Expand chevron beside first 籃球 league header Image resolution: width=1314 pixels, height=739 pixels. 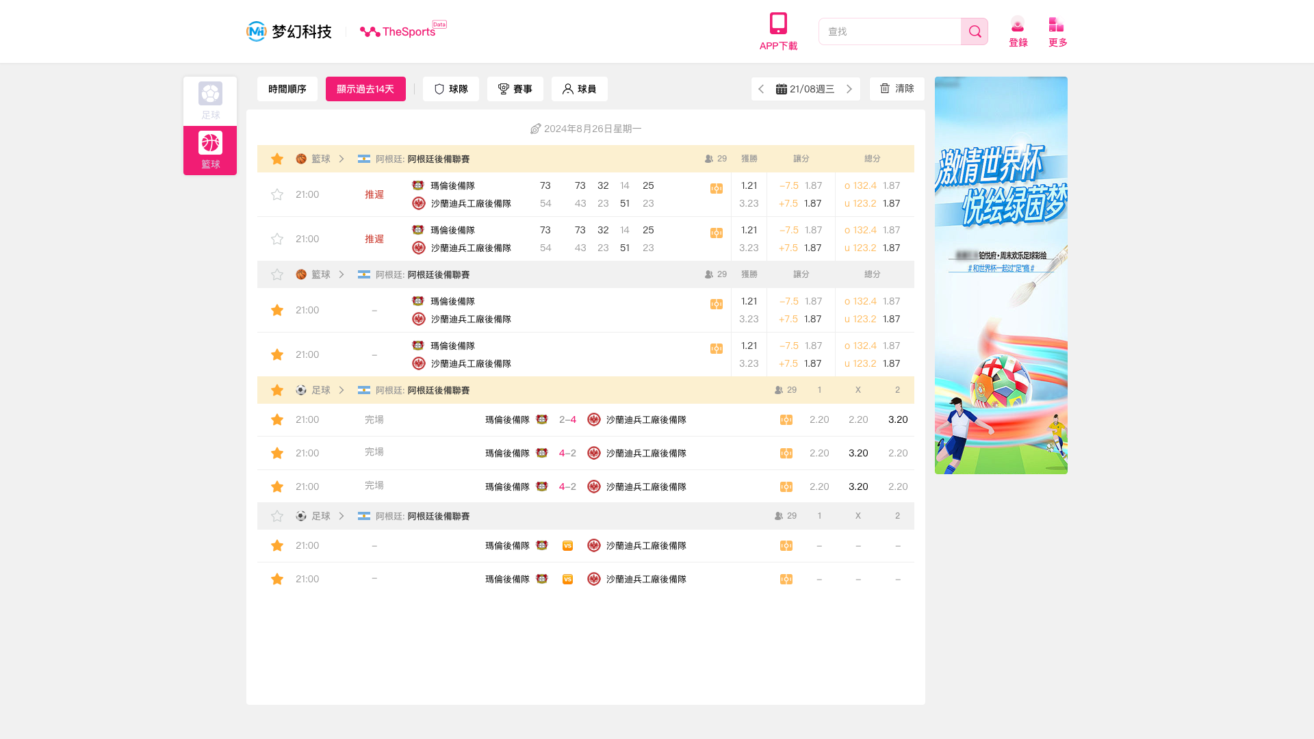pos(342,159)
